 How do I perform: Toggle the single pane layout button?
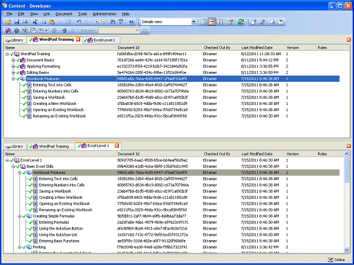(204, 22)
